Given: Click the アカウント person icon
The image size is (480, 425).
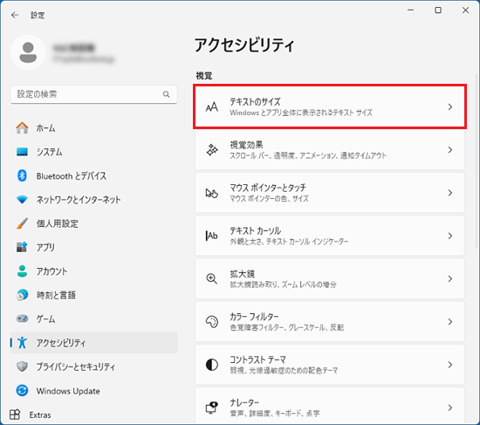Looking at the screenshot, I should (22, 271).
